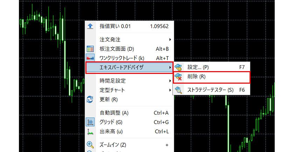This screenshot has width=294, height=152.
Task: Toggle 出来高 (u) menu option
Action: 129,131
